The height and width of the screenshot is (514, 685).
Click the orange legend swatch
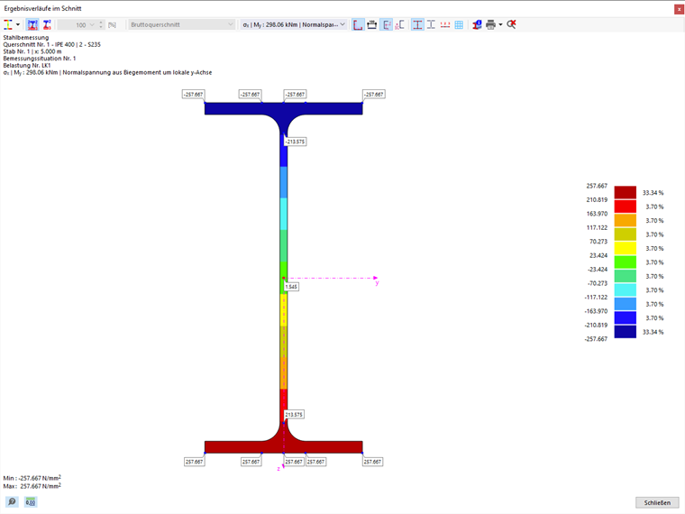point(626,220)
